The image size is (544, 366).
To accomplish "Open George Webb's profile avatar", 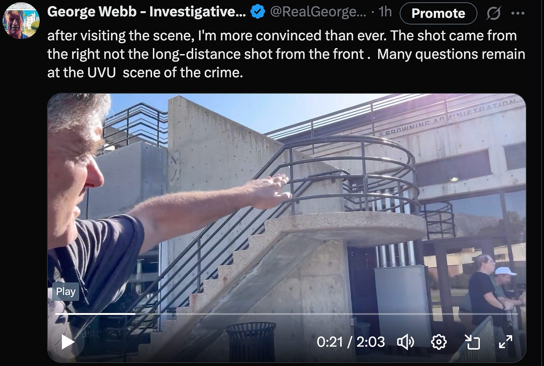I will click(x=21, y=21).
